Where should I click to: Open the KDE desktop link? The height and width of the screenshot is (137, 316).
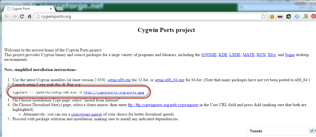(x=223, y=55)
